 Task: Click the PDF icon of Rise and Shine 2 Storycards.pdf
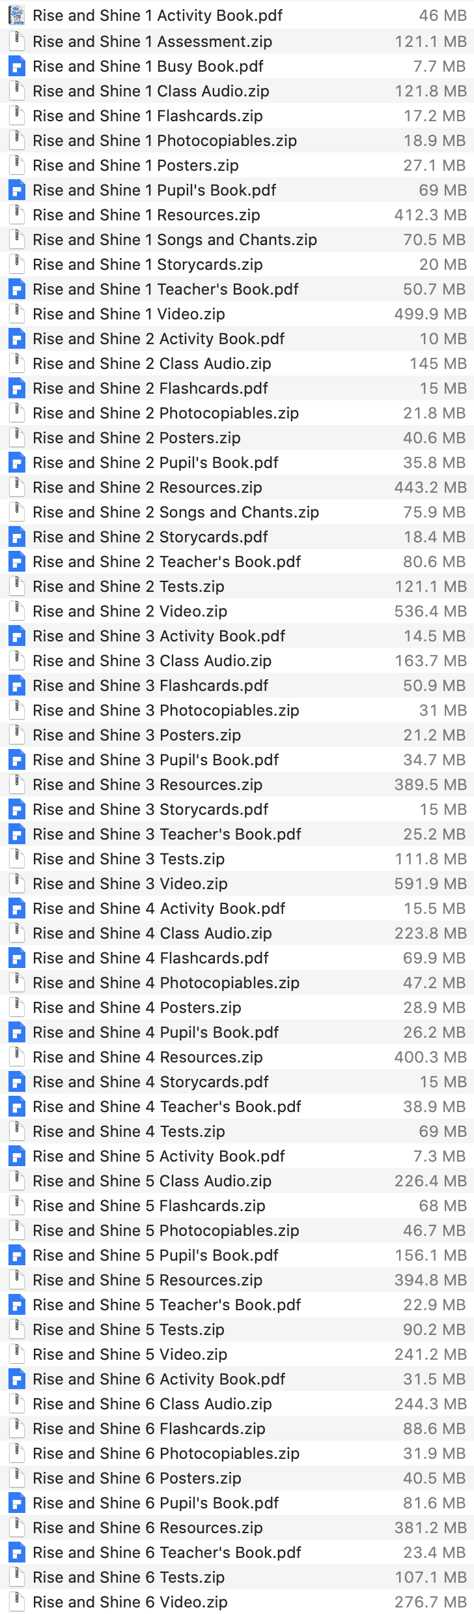tap(17, 537)
